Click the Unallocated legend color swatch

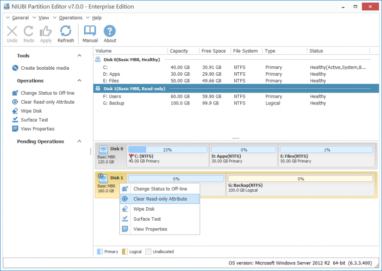(x=148, y=252)
